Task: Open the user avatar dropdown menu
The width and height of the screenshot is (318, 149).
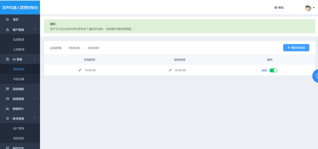Action: (x=310, y=8)
